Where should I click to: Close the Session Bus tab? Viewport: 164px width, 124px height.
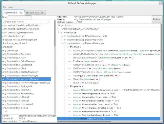[x=42, y=13]
